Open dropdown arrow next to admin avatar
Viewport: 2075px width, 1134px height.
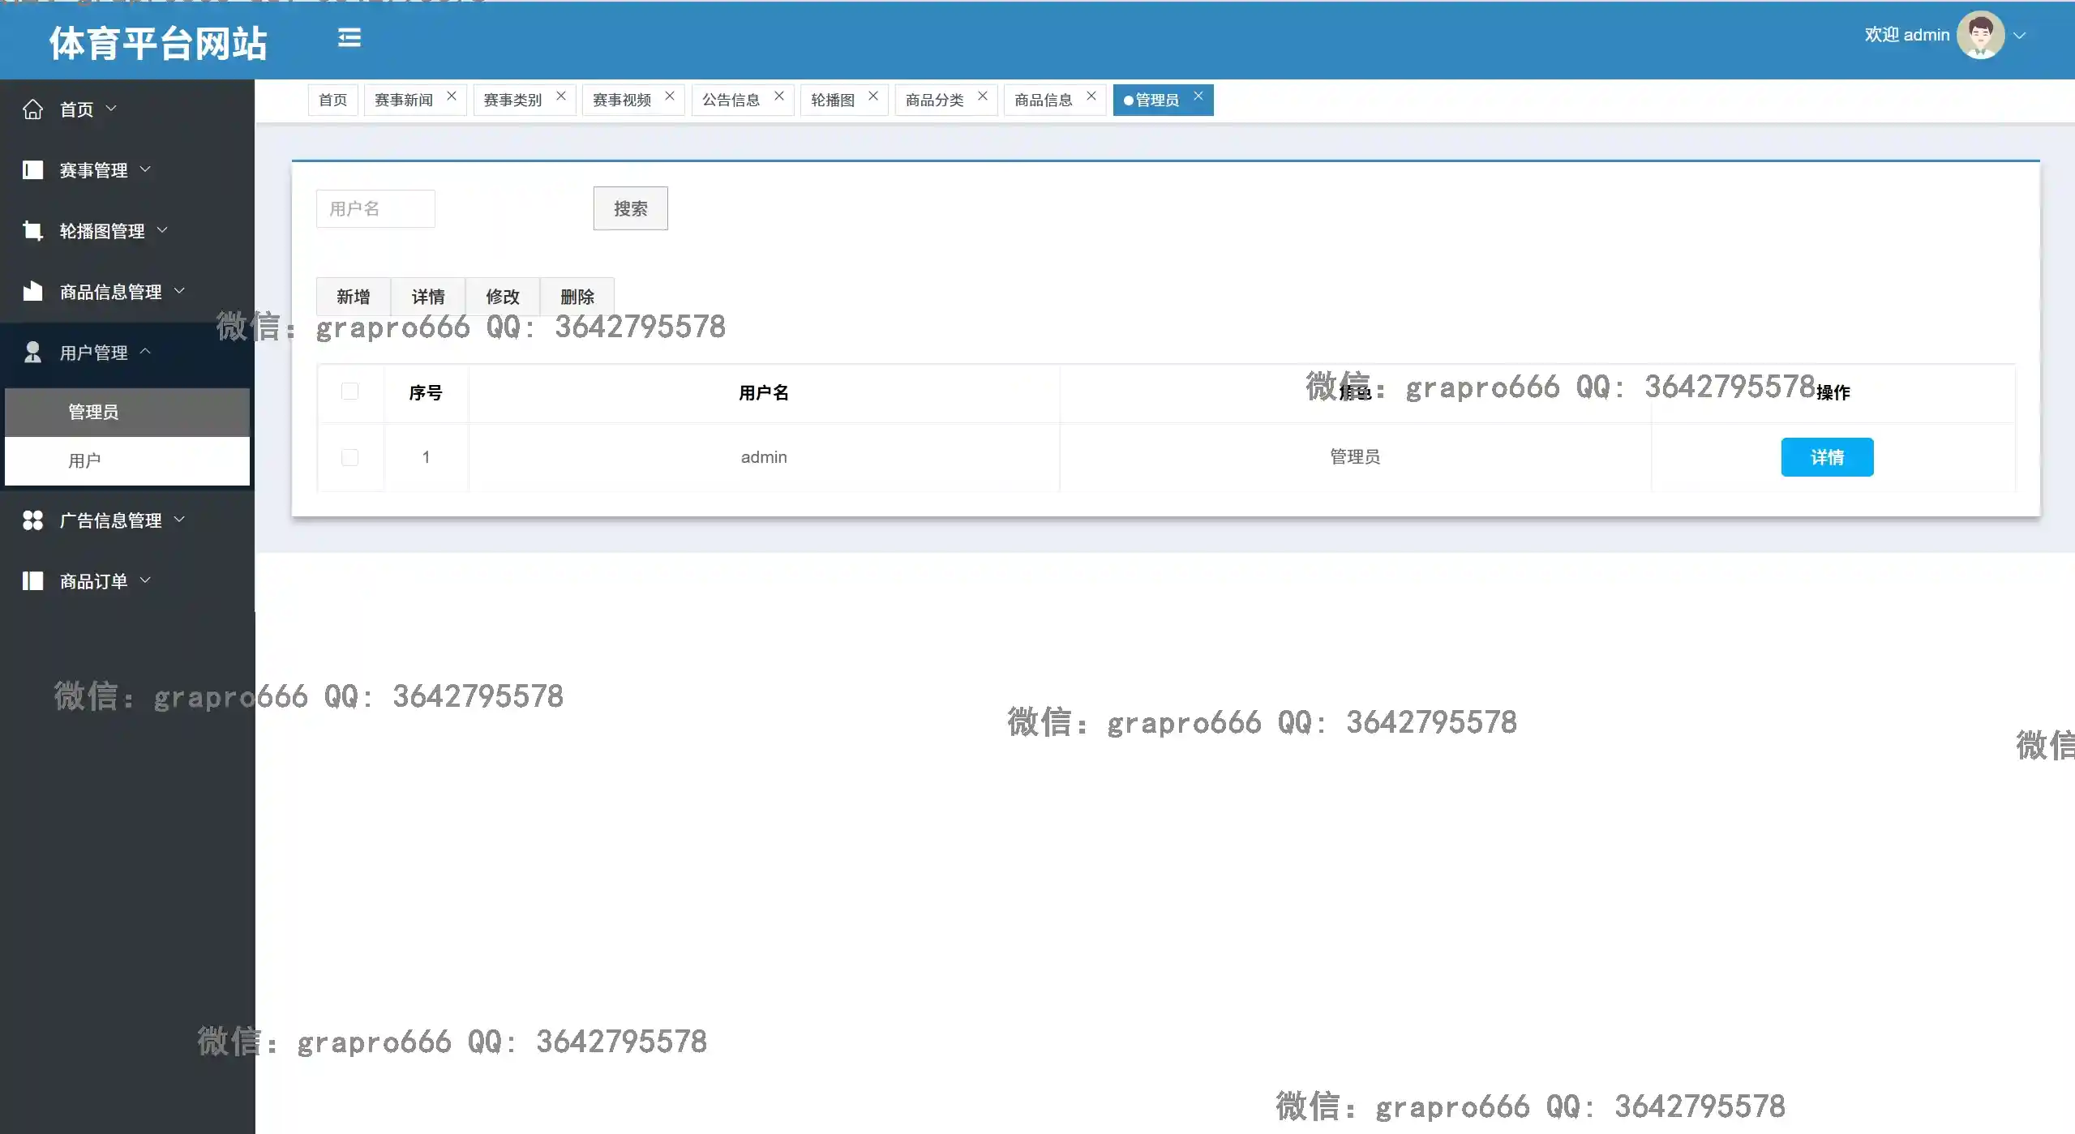pos(2020,36)
